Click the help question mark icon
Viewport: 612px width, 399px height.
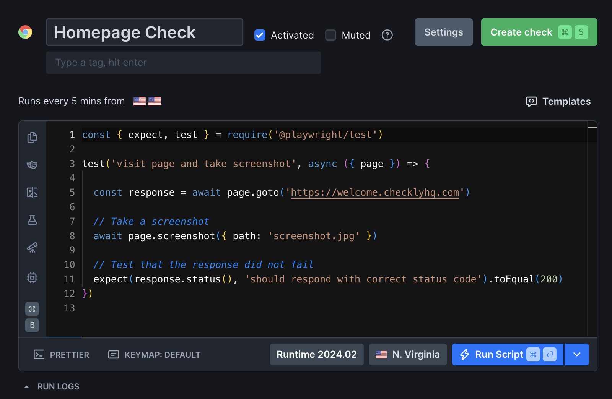387,35
